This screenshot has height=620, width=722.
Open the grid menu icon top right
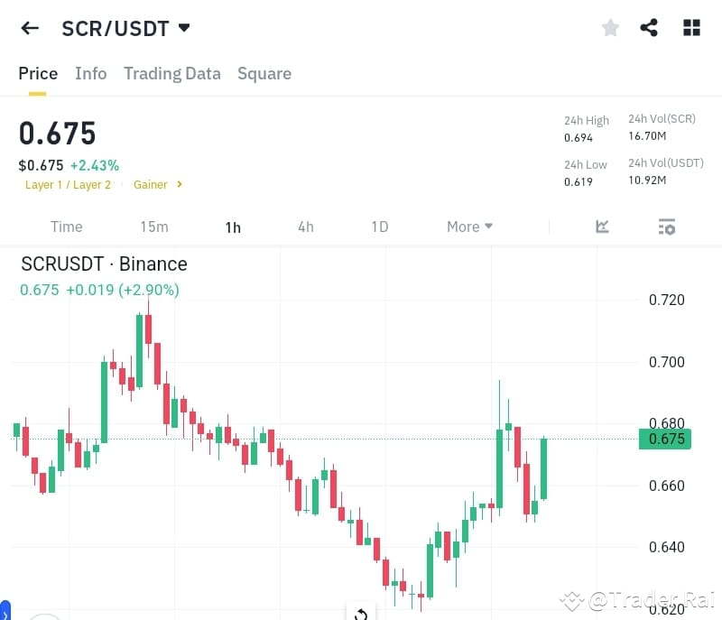pos(691,27)
